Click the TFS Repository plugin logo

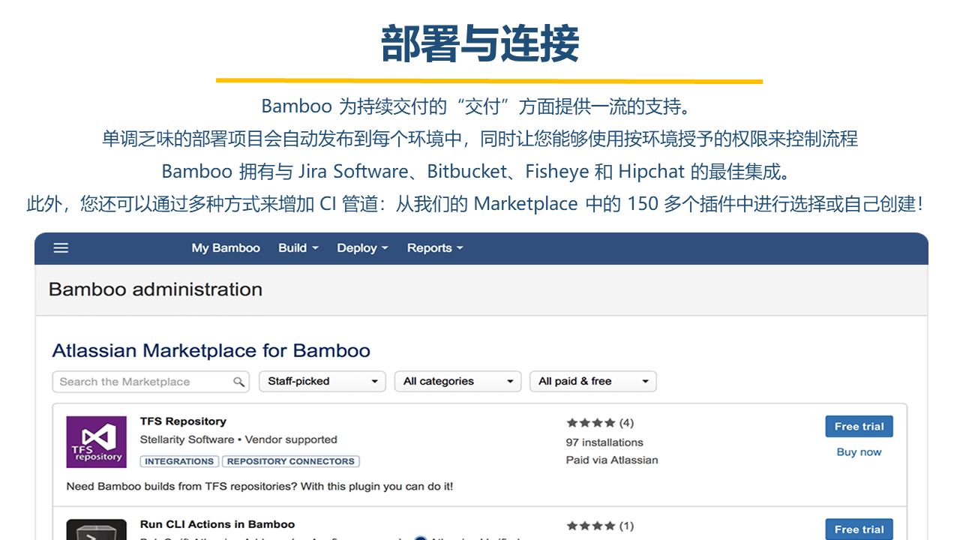click(x=96, y=442)
